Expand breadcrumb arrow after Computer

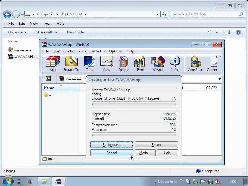click(57, 14)
